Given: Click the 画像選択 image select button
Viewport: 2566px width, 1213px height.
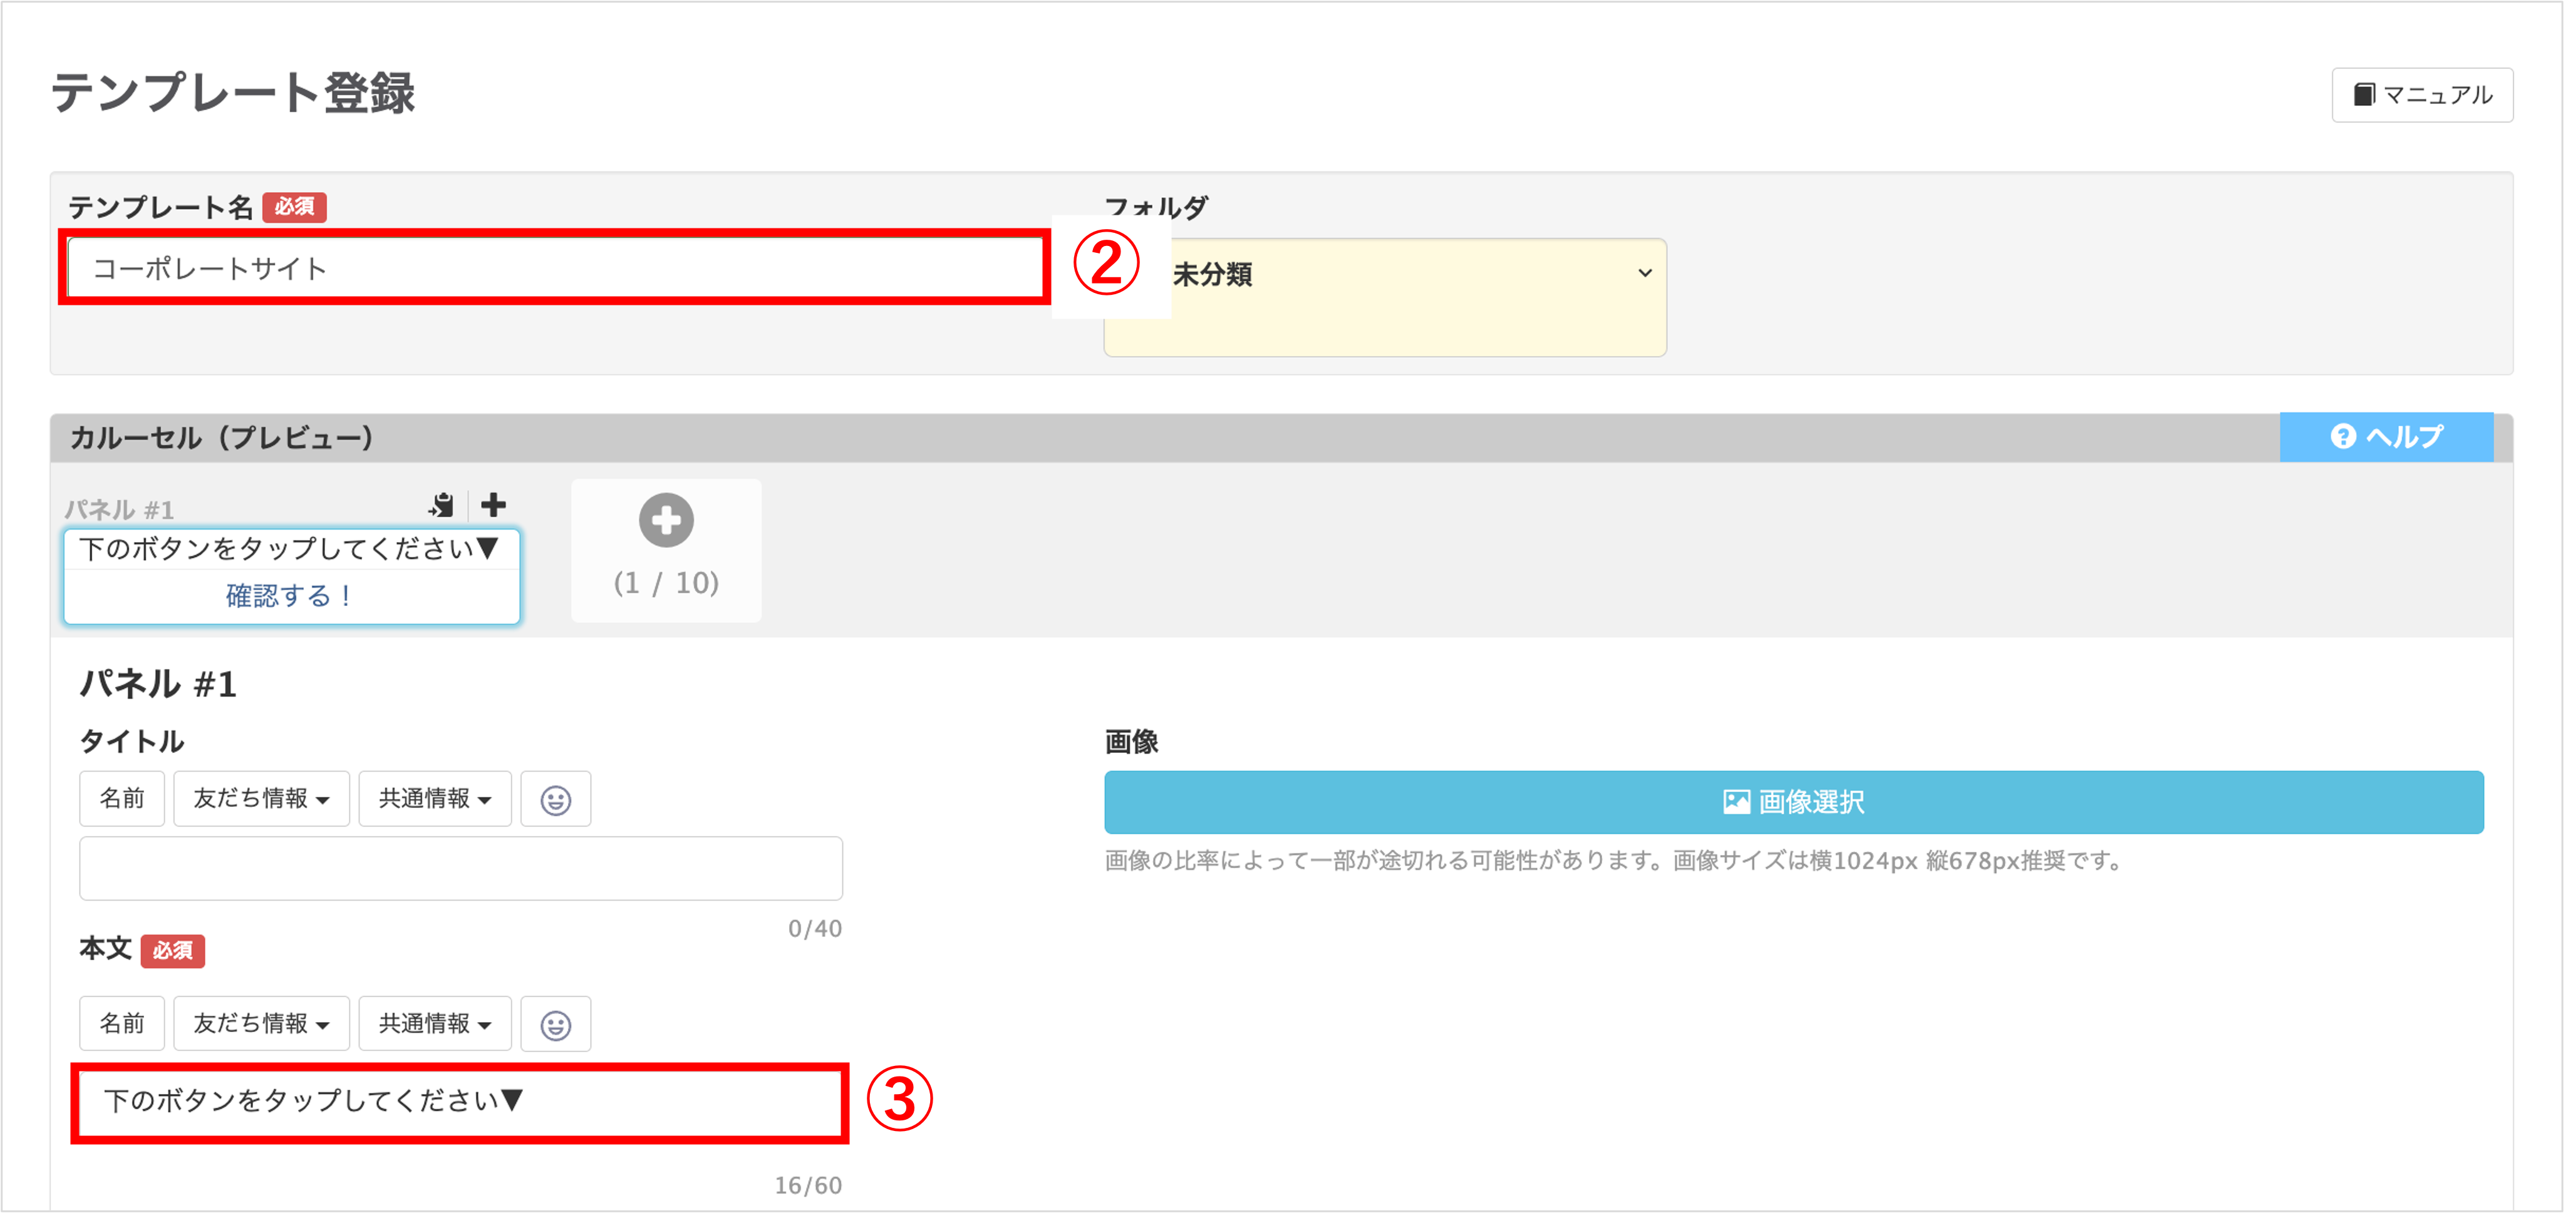Looking at the screenshot, I should tap(1793, 802).
